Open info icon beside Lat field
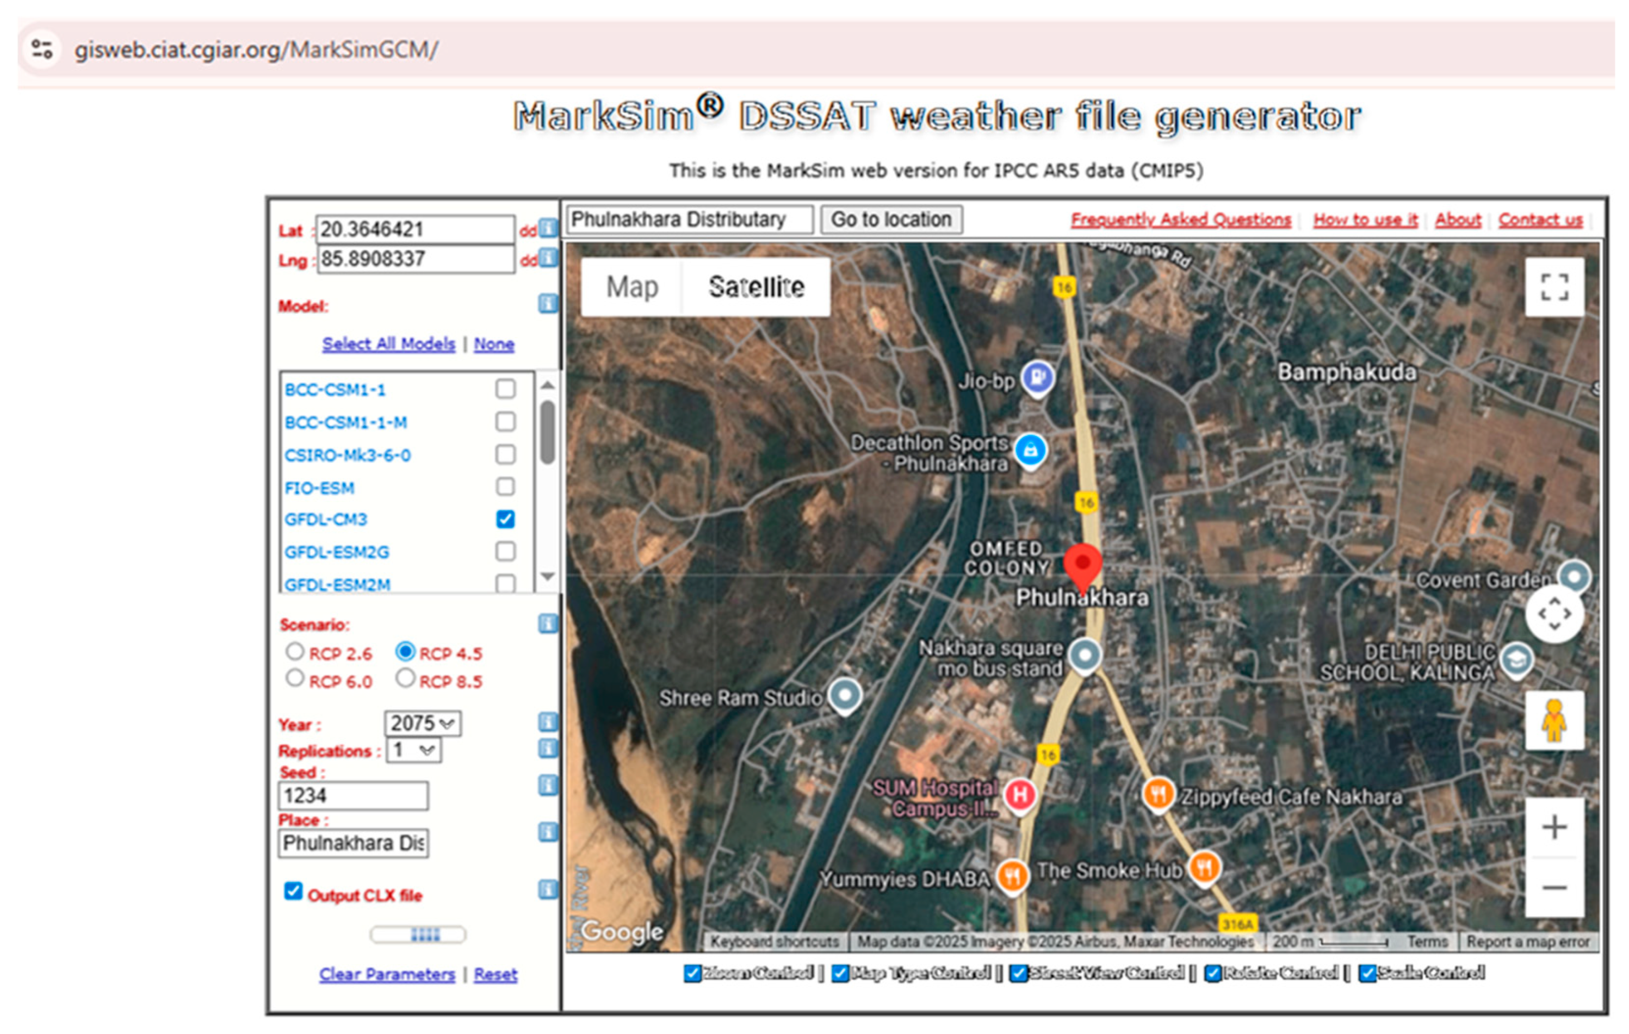 [x=548, y=228]
